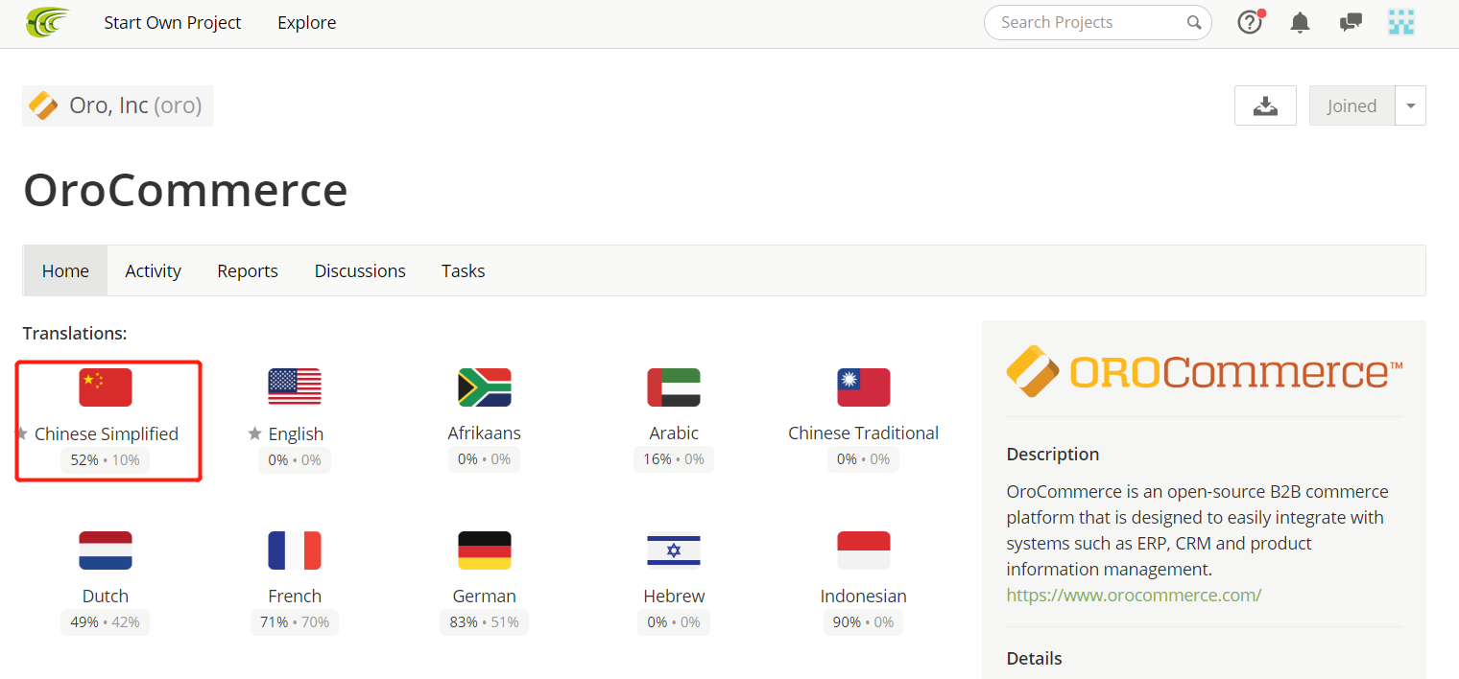Open the French language link
Image resolution: width=1459 pixels, height=679 pixels.
click(295, 596)
